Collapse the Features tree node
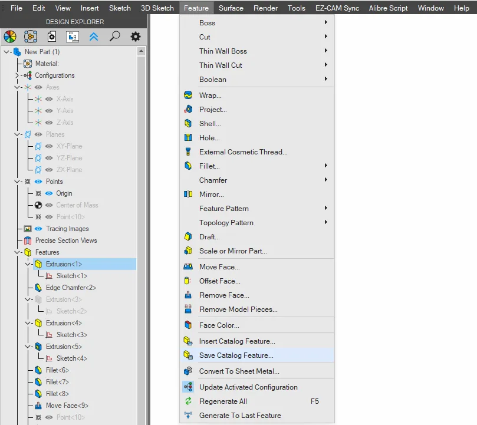477x425 pixels. point(17,252)
